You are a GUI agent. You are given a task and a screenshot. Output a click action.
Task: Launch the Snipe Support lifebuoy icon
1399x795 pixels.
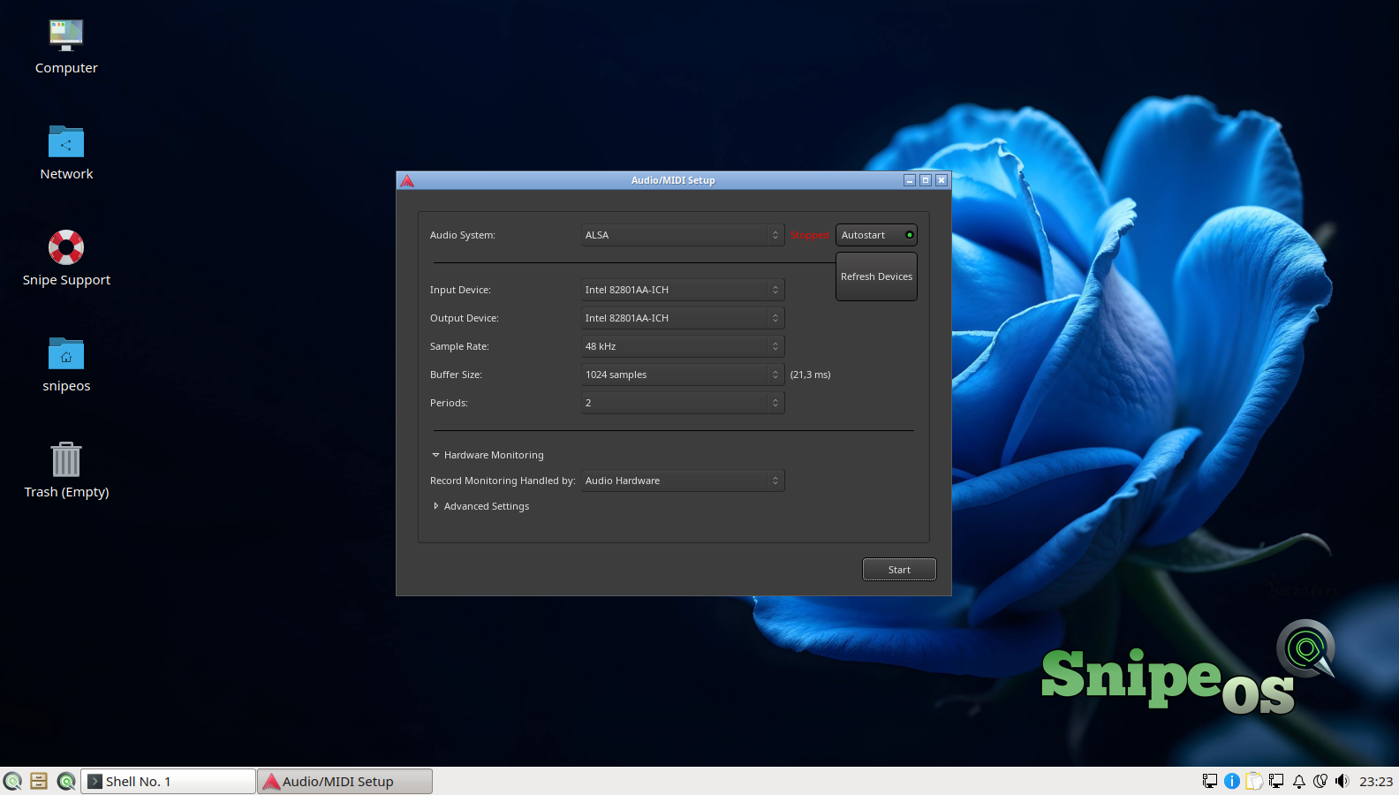pos(66,247)
